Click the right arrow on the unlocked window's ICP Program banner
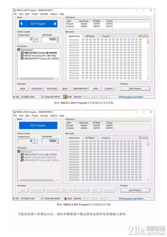The height and width of the screenshot is (237, 167). click(x=55, y=23)
